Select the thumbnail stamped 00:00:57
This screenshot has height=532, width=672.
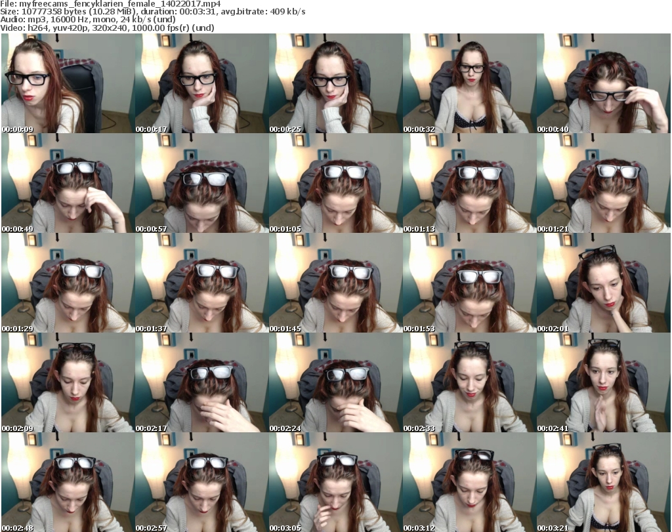click(x=201, y=183)
